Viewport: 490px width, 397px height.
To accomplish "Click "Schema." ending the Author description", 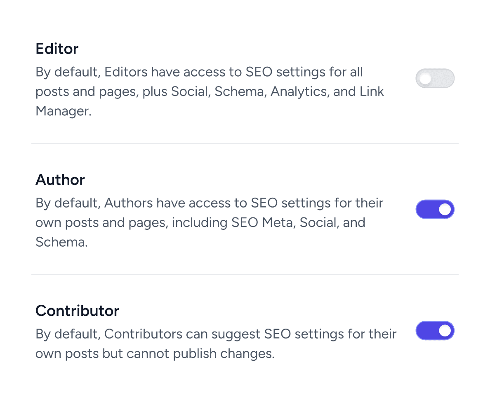I will (61, 242).
